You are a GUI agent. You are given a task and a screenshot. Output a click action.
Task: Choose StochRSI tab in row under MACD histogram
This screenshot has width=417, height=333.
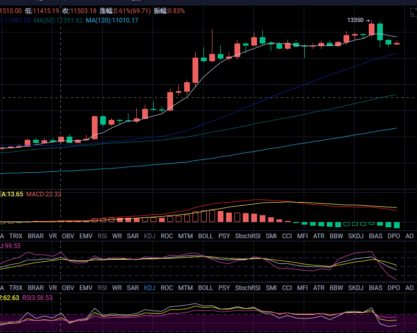pos(248,236)
